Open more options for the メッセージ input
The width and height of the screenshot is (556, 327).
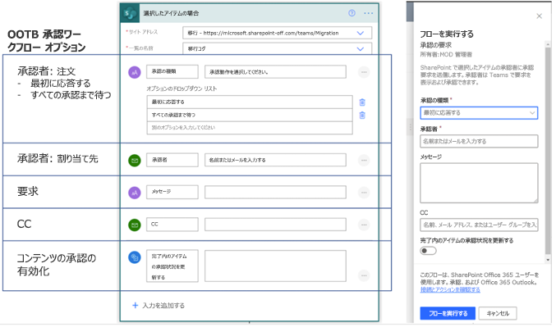pyautogui.click(x=364, y=193)
